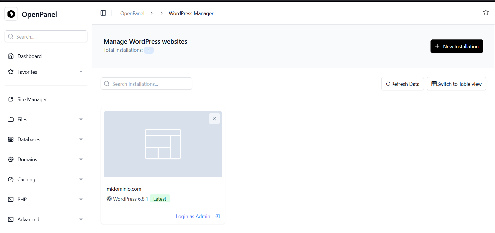Click the Favorites star icon in sidebar

tap(11, 72)
